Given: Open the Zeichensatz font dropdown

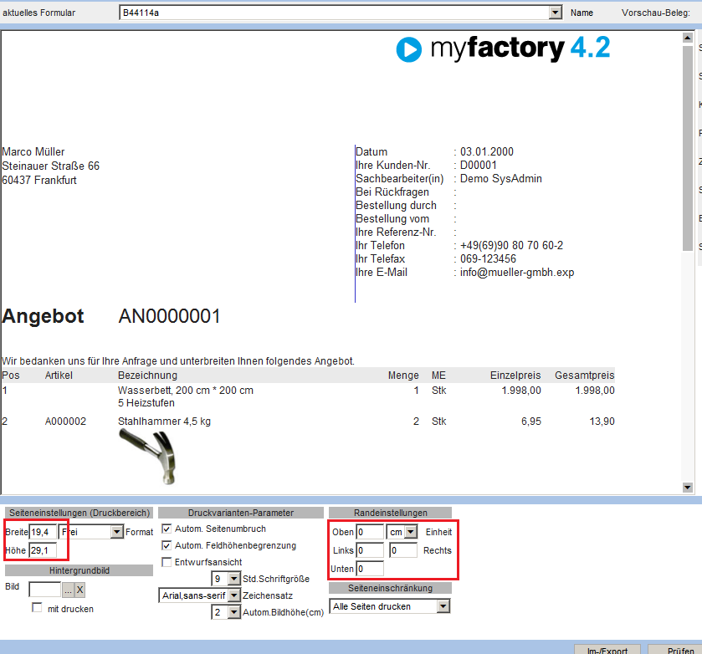Looking at the screenshot, I should (x=234, y=595).
